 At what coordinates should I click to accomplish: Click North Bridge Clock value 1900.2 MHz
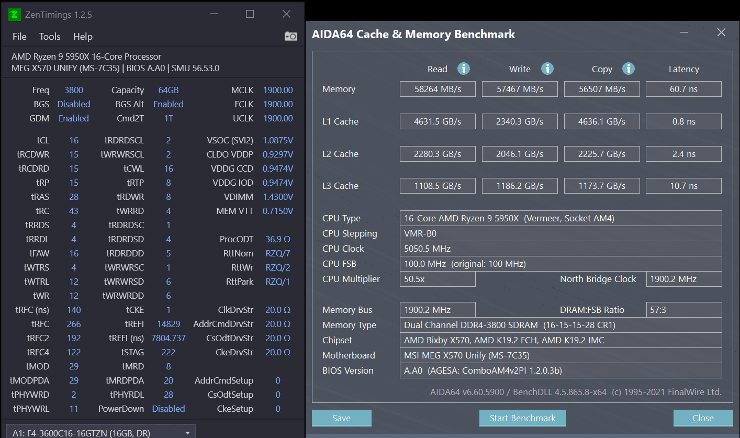coord(683,279)
